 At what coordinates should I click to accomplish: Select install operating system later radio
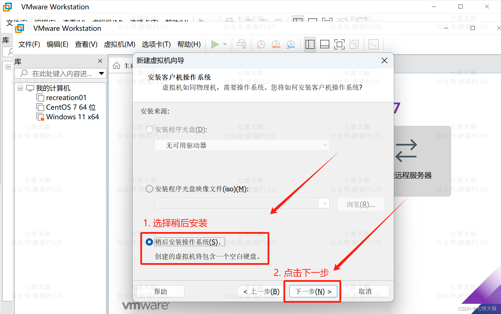coord(149,242)
